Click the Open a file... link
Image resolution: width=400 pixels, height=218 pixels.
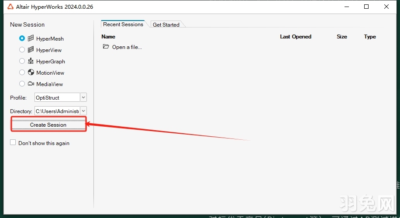tap(127, 47)
